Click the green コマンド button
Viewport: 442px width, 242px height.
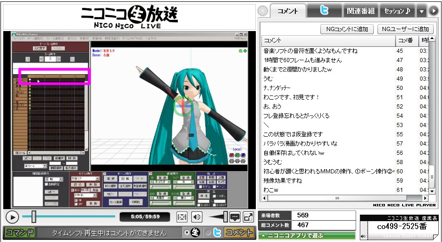coord(20,233)
